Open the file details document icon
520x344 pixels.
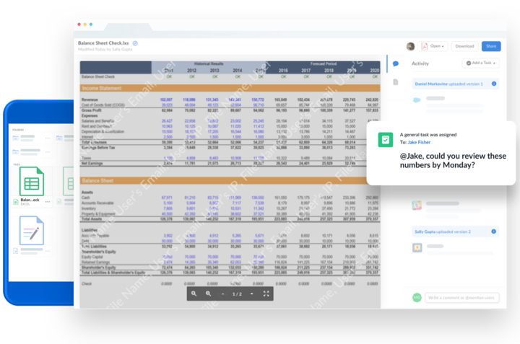pos(396,82)
